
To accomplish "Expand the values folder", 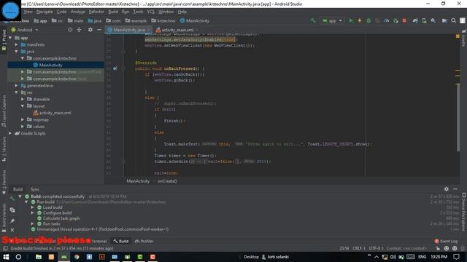I will coord(23,127).
